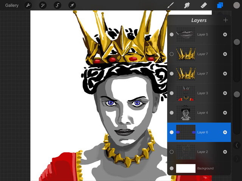242x181 pixels.
Task: Activate the Transform arrow tool
Action: click(x=72, y=5)
